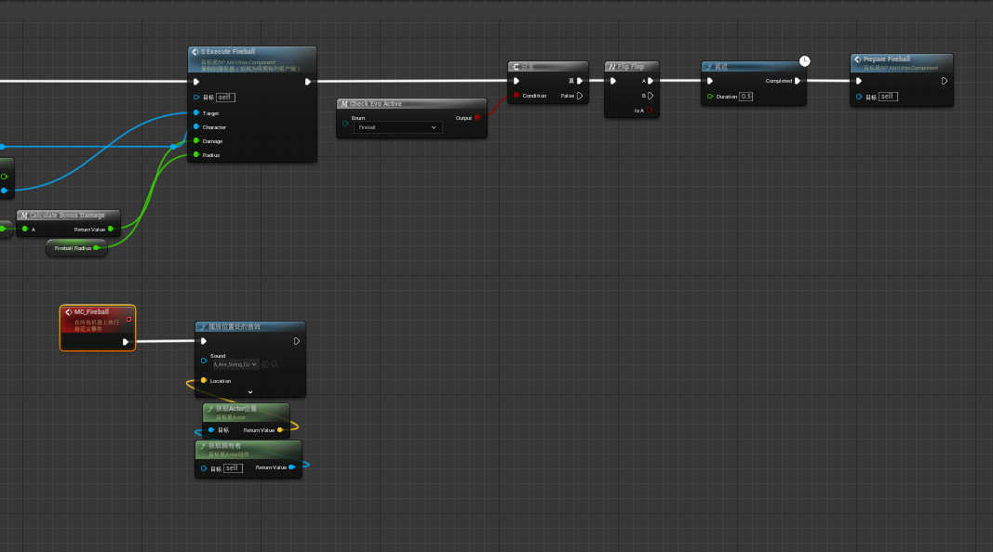Select the Calculate Bonus Damage node title

(67, 216)
